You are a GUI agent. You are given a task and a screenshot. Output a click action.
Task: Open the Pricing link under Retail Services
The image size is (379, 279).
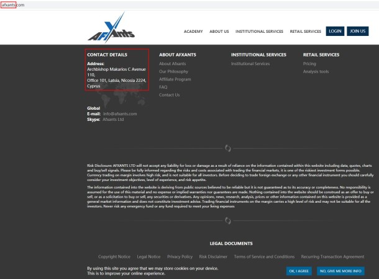tap(309, 64)
